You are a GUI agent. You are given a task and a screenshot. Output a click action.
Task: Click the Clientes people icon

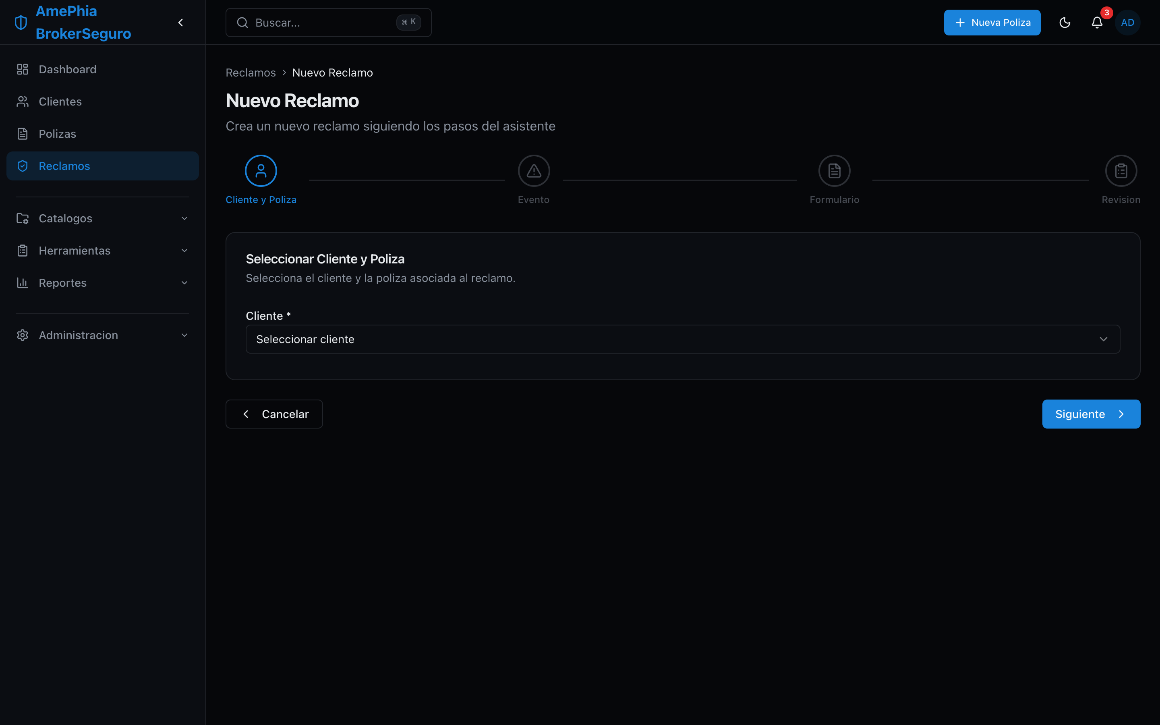pyautogui.click(x=23, y=101)
